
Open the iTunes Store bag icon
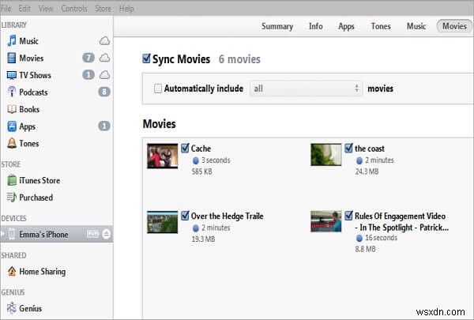[12, 180]
